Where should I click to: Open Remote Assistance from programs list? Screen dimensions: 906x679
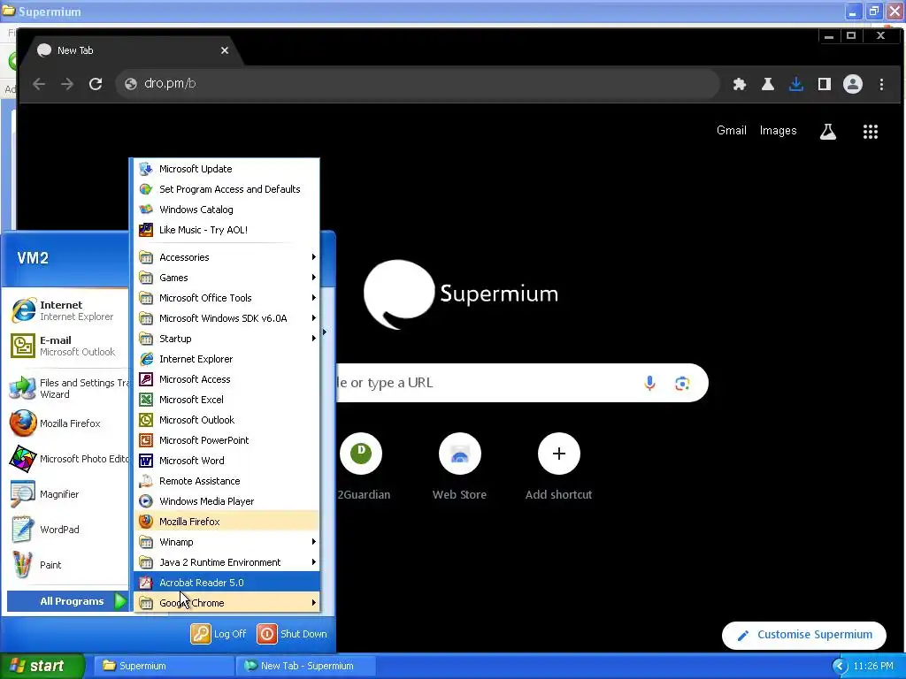pyautogui.click(x=226, y=481)
